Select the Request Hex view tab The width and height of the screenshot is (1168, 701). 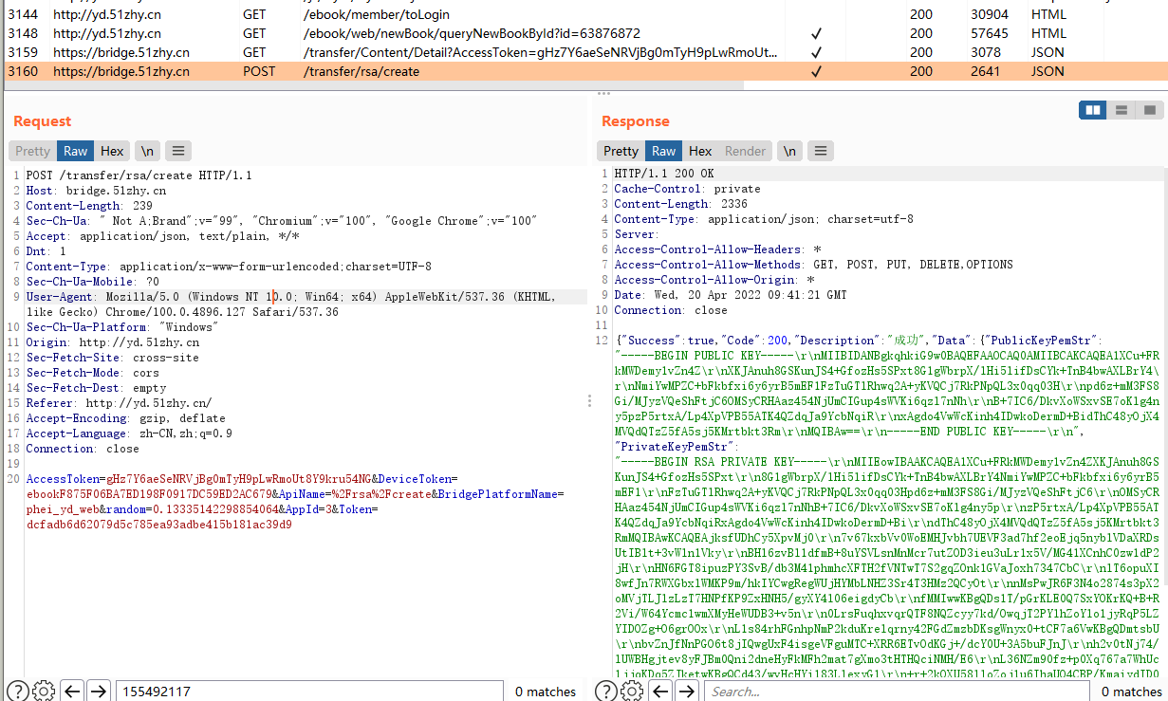coord(112,151)
